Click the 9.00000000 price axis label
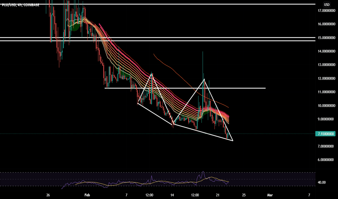Viewport: 338px width, 199px height. 326,119
